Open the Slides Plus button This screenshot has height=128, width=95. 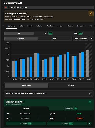tap(26, 124)
